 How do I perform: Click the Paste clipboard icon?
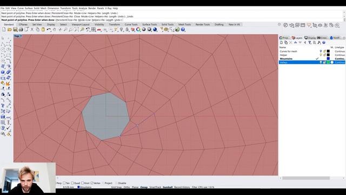point(43,29)
